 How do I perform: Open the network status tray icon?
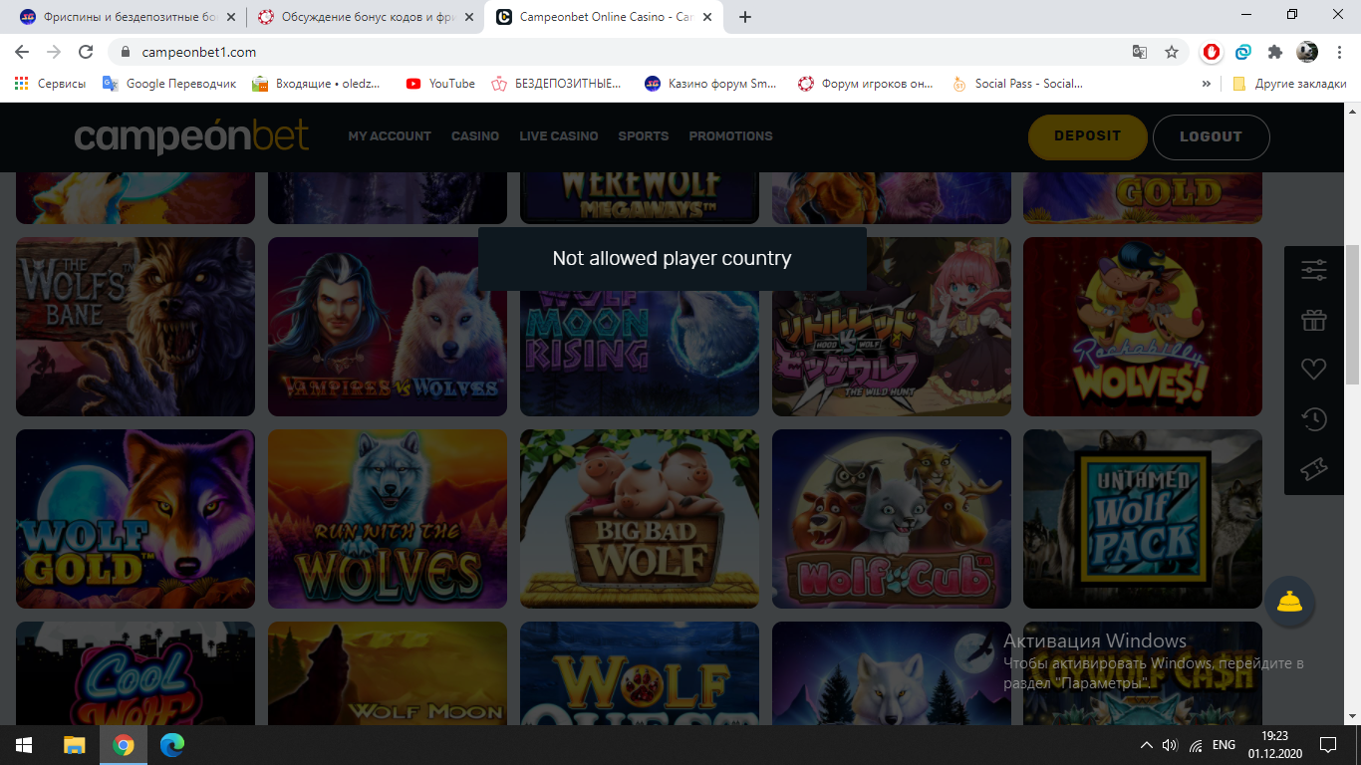point(1196,745)
